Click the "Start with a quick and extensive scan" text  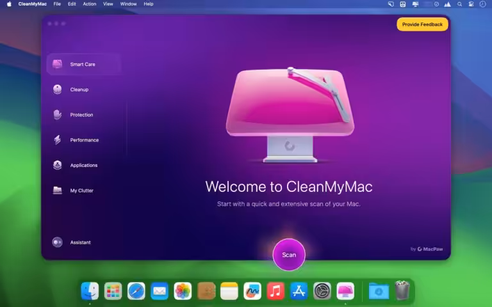[x=289, y=204]
